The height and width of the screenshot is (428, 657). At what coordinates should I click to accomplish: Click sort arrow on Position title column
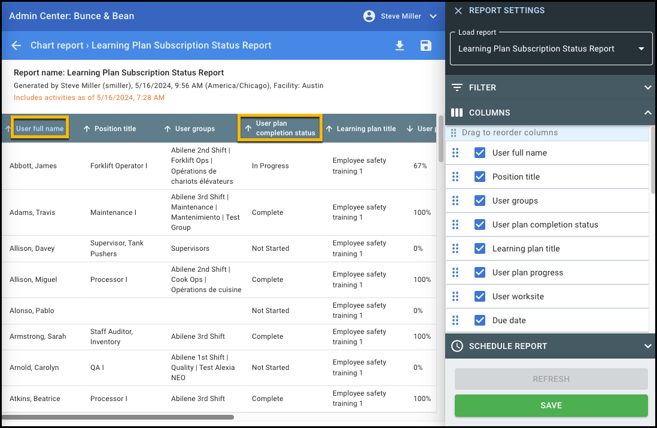(x=87, y=129)
